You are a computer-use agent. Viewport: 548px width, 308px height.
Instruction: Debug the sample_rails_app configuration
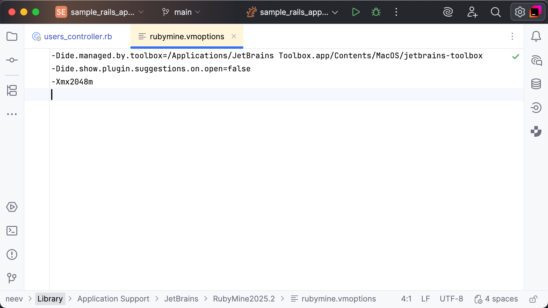coord(376,12)
